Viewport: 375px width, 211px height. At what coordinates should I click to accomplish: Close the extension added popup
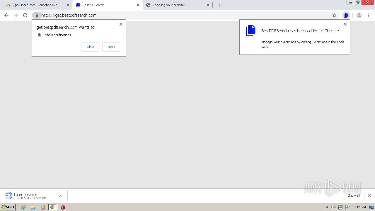(x=345, y=24)
